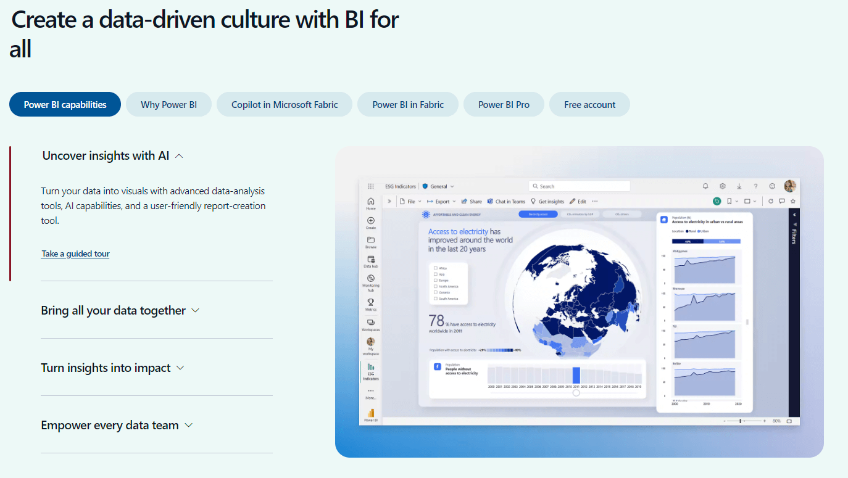Open the Create icon in the navigation pane
This screenshot has height=478, width=848.
click(371, 221)
